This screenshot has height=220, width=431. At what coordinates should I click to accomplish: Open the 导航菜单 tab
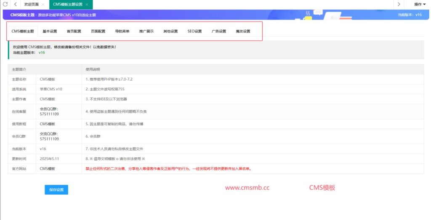click(122, 31)
